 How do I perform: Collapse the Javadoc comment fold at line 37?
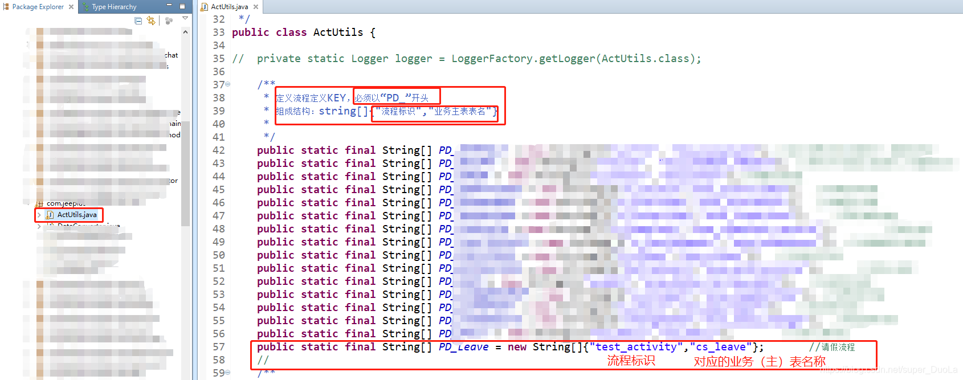[228, 84]
